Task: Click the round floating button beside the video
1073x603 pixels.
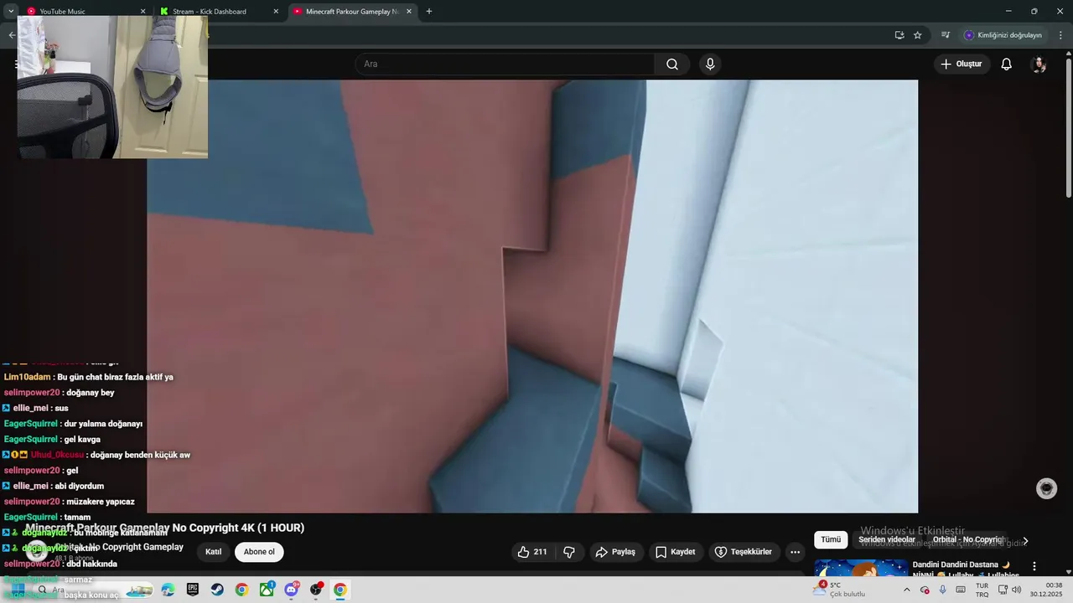Action: click(1046, 488)
